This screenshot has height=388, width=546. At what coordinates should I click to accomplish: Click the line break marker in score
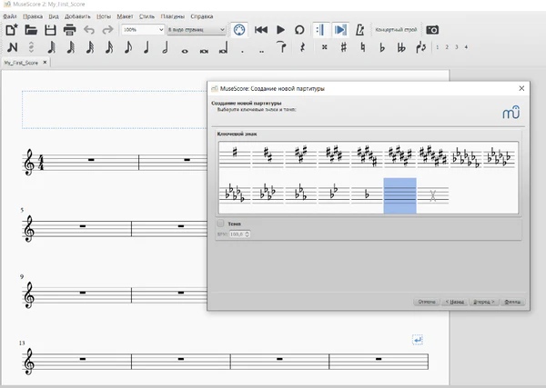pos(418,340)
